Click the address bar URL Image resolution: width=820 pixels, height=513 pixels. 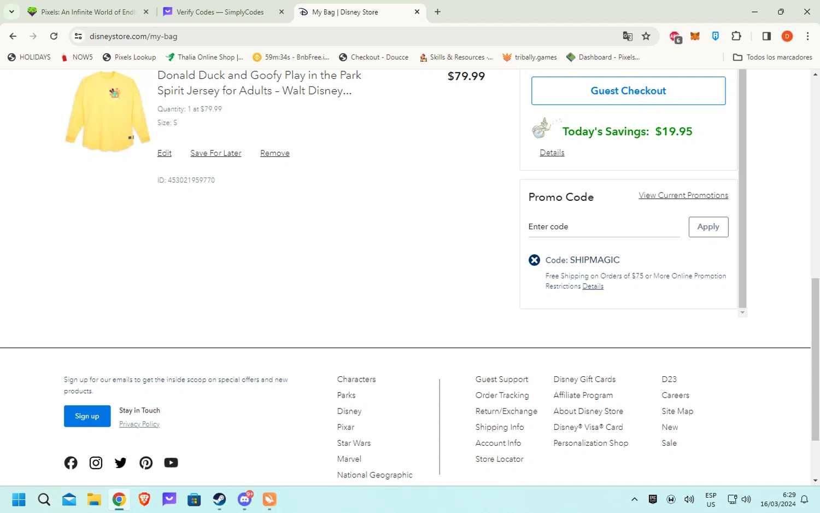(133, 36)
